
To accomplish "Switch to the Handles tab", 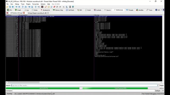I will pyautogui.click(x=140, y=10).
